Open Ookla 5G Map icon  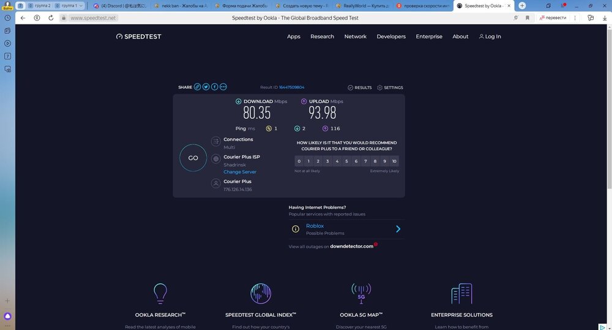(361, 293)
